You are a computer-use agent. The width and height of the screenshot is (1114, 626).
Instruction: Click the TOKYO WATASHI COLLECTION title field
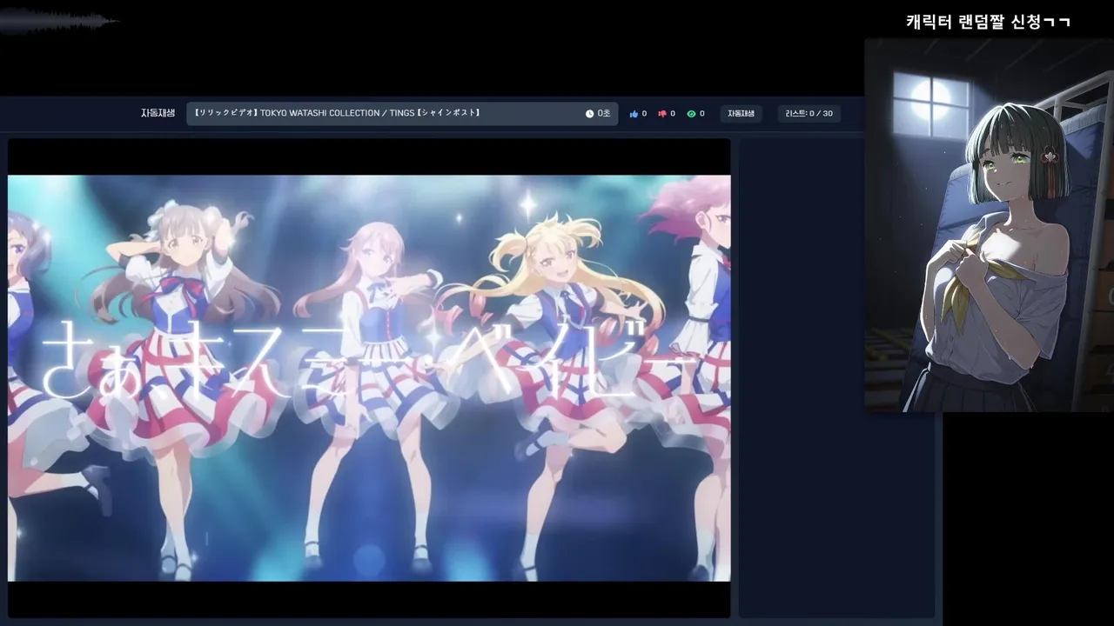402,114
